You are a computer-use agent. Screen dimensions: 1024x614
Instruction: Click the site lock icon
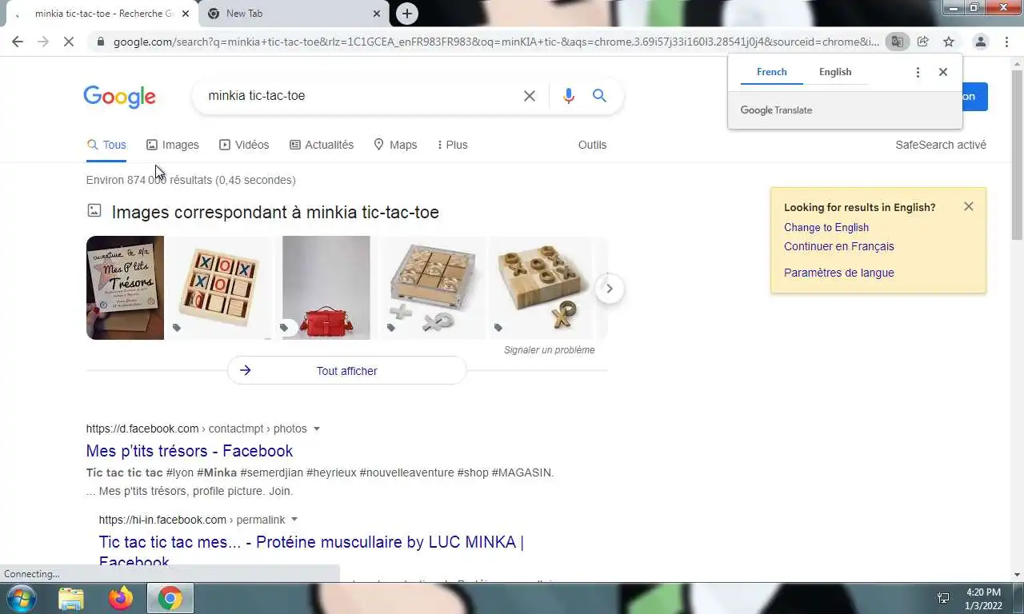tap(99, 42)
